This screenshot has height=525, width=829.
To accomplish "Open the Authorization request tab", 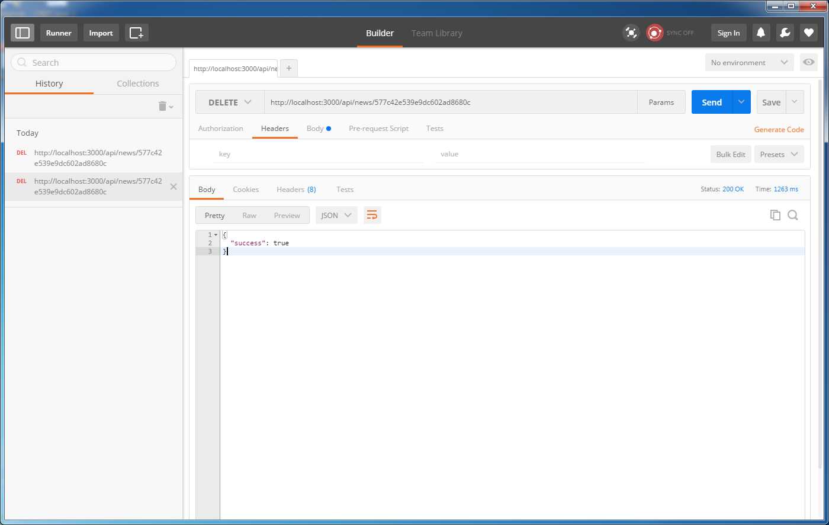I will click(221, 129).
